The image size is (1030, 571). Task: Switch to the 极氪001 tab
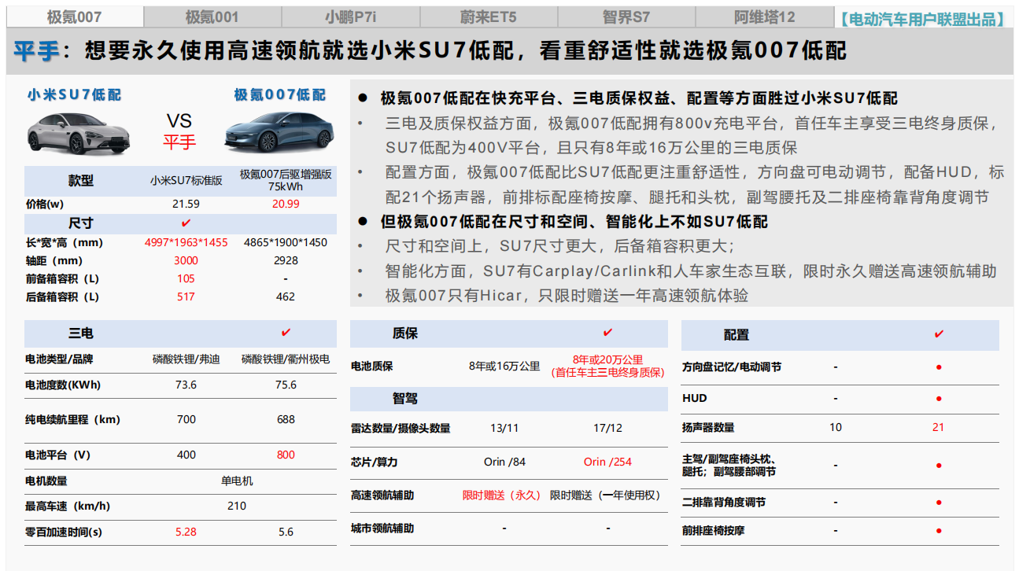pos(212,17)
